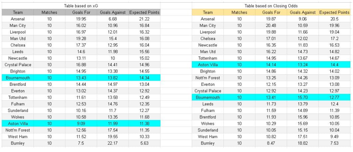Screen dimensions: 353x152
Task: Select the 'Table based on Closing Odds' title cell
Action: click(x=271, y=6)
